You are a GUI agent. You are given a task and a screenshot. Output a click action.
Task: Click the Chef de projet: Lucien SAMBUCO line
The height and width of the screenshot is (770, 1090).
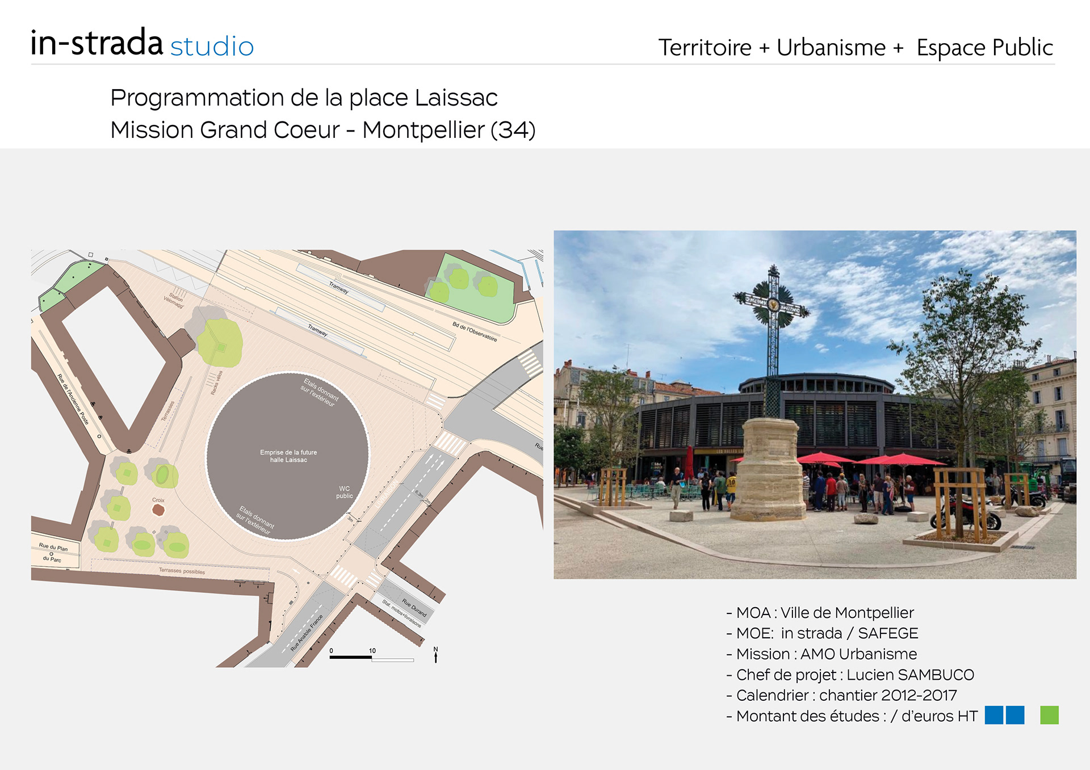tap(850, 675)
